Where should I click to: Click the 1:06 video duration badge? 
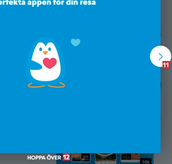pyautogui.click(x=146, y=162)
